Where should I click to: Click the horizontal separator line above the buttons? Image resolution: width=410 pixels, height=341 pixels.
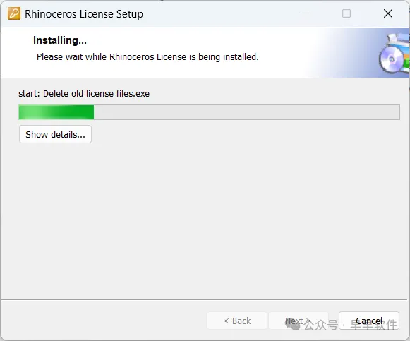coord(204,299)
